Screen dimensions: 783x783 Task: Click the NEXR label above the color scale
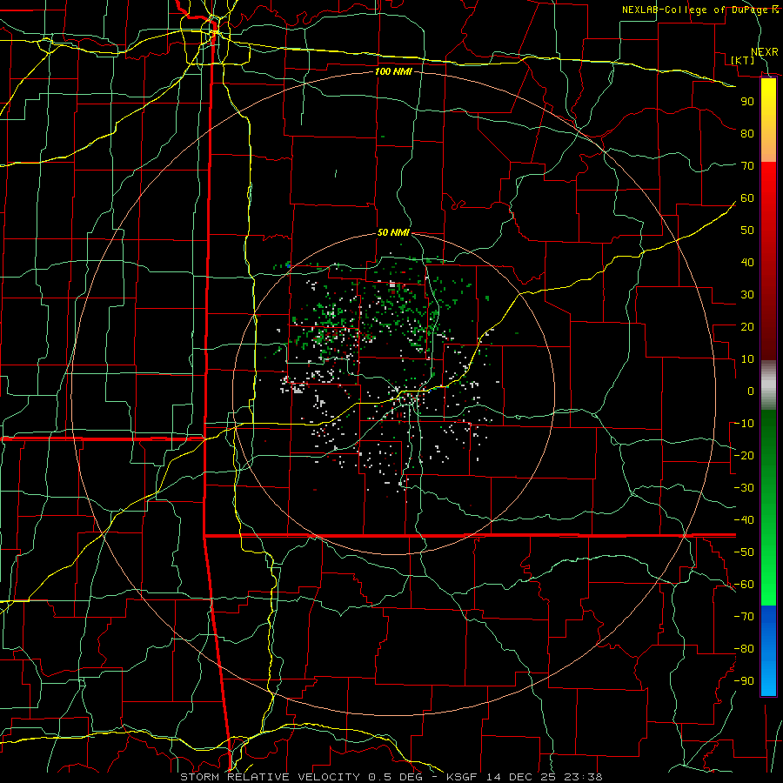pos(765,52)
